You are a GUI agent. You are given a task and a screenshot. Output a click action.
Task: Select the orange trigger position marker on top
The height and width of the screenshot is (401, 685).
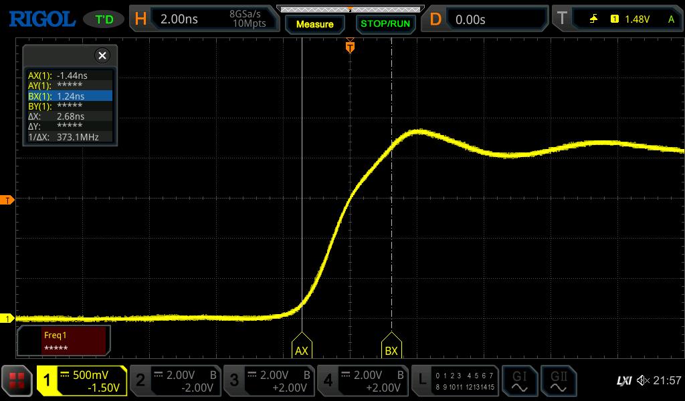(x=350, y=46)
